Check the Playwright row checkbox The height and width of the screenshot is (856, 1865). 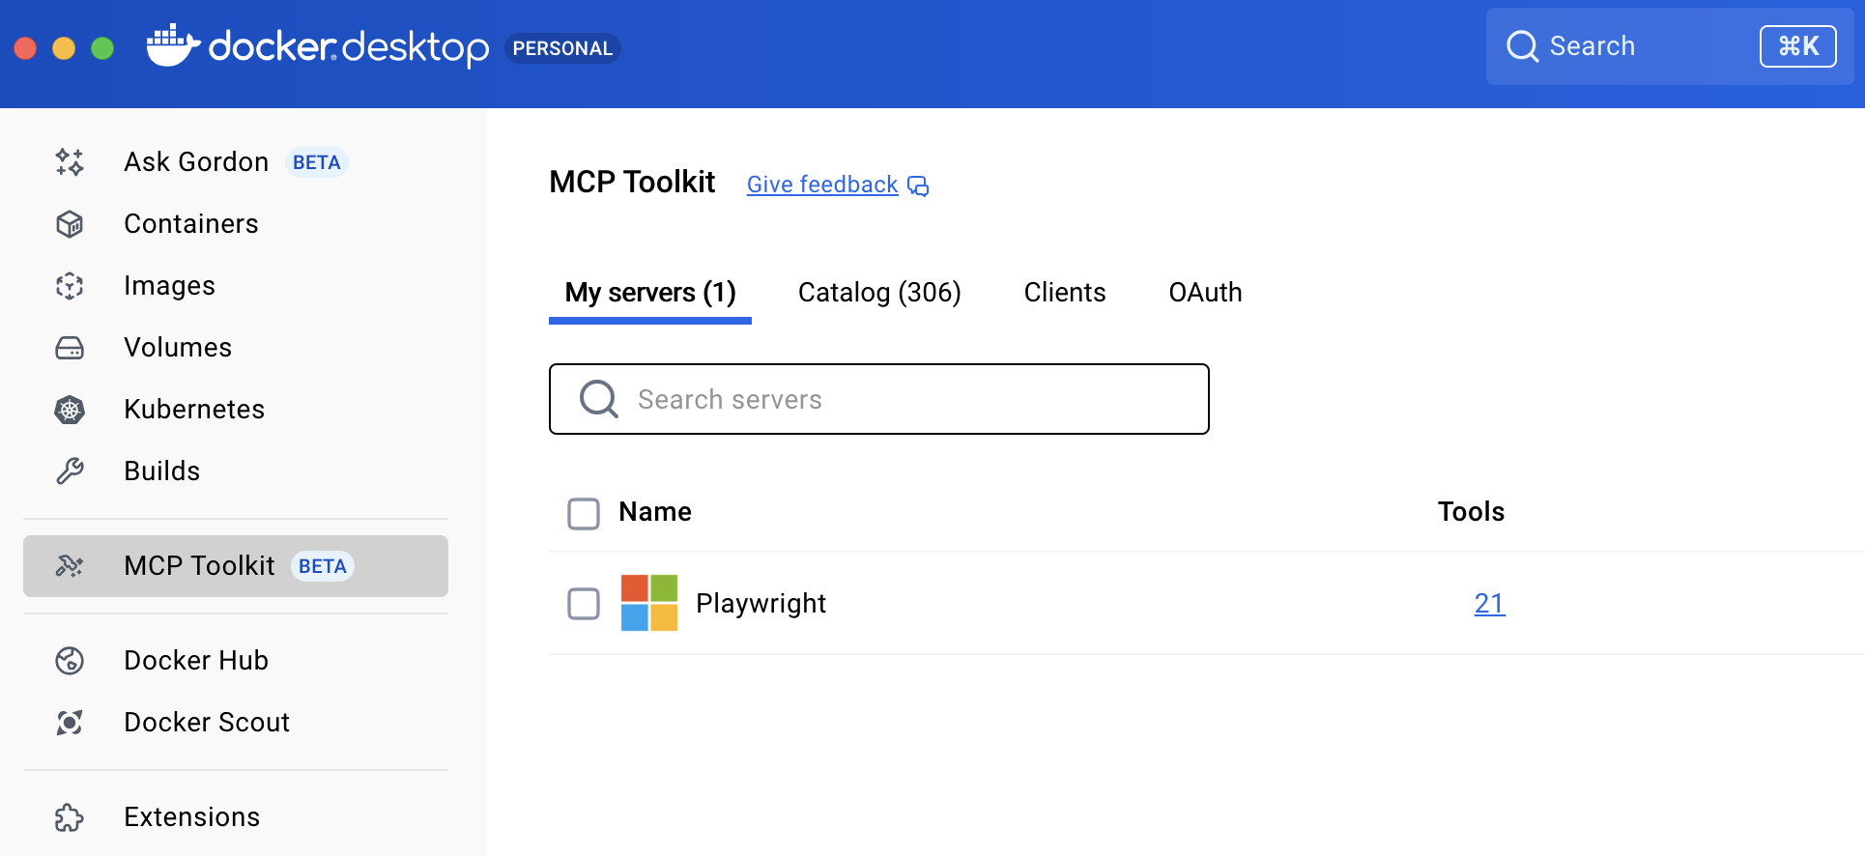click(x=584, y=604)
